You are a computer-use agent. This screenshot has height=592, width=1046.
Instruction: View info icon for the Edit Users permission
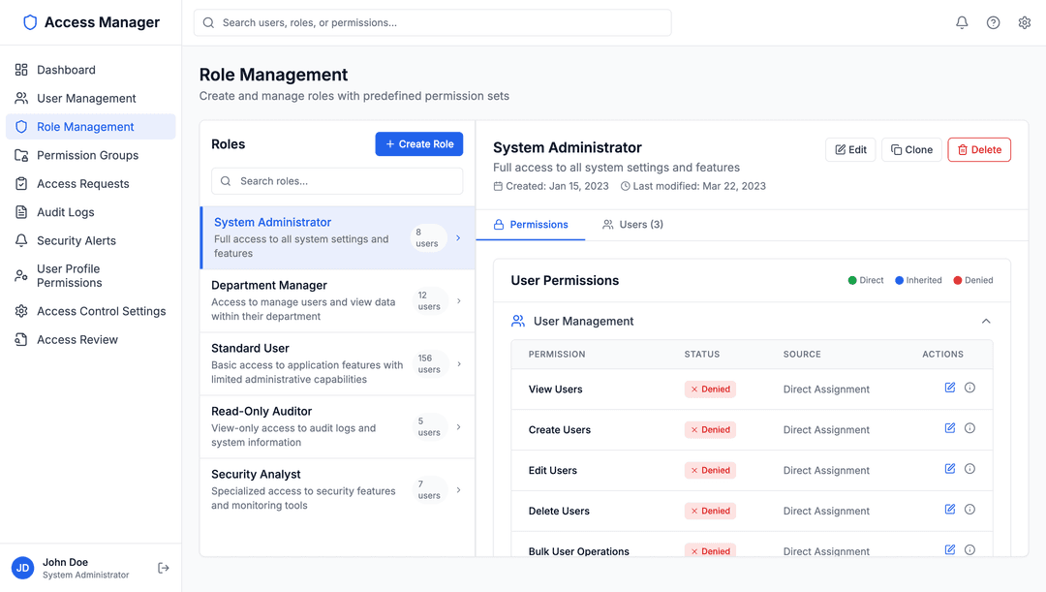pos(969,468)
